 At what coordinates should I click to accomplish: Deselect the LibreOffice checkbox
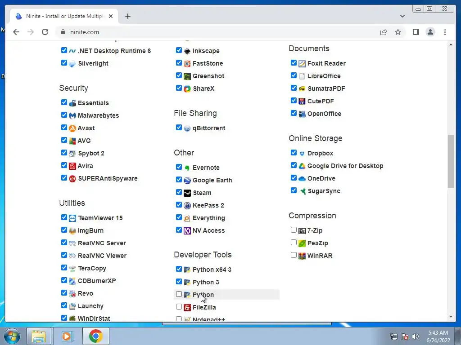[294, 75]
